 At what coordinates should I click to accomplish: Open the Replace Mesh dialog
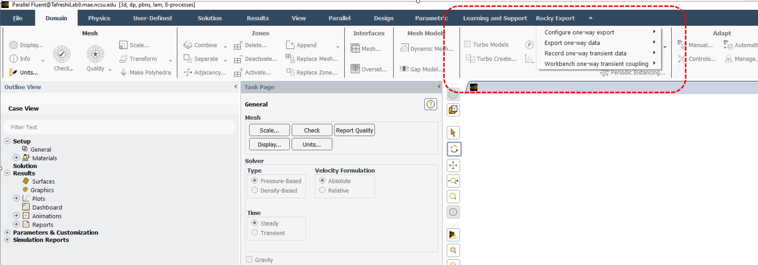tap(312, 59)
